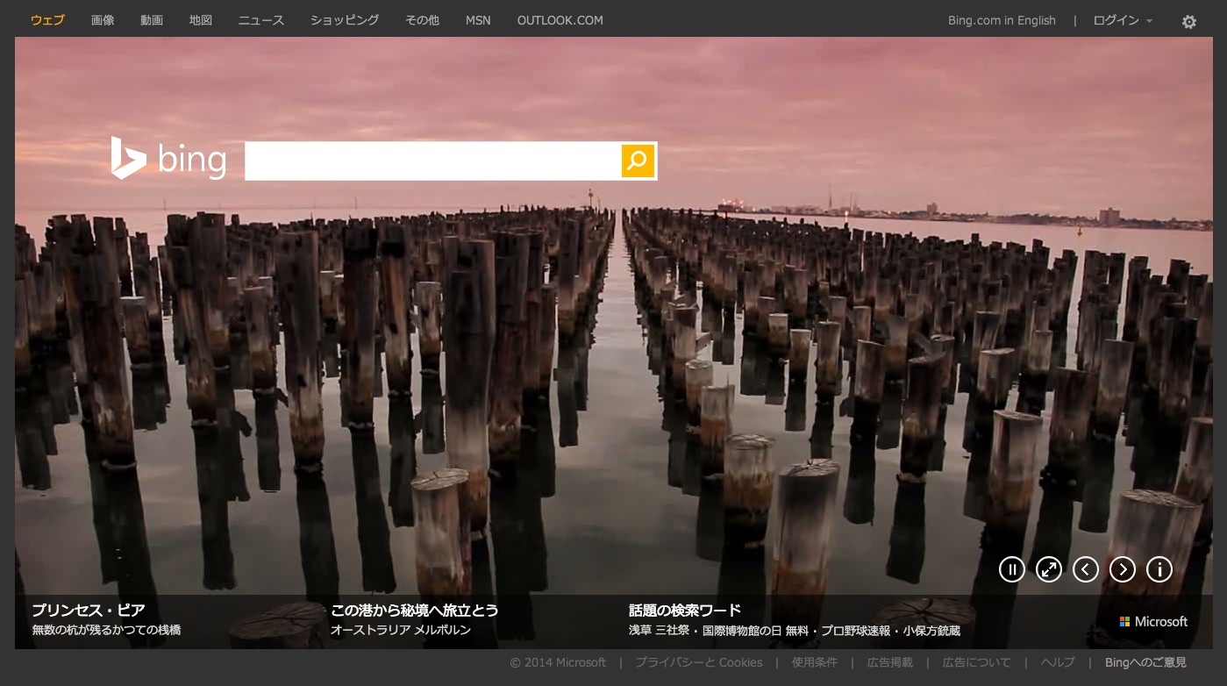Click Bingへのご意見 feedback link
This screenshot has height=686, width=1227.
tap(1145, 662)
